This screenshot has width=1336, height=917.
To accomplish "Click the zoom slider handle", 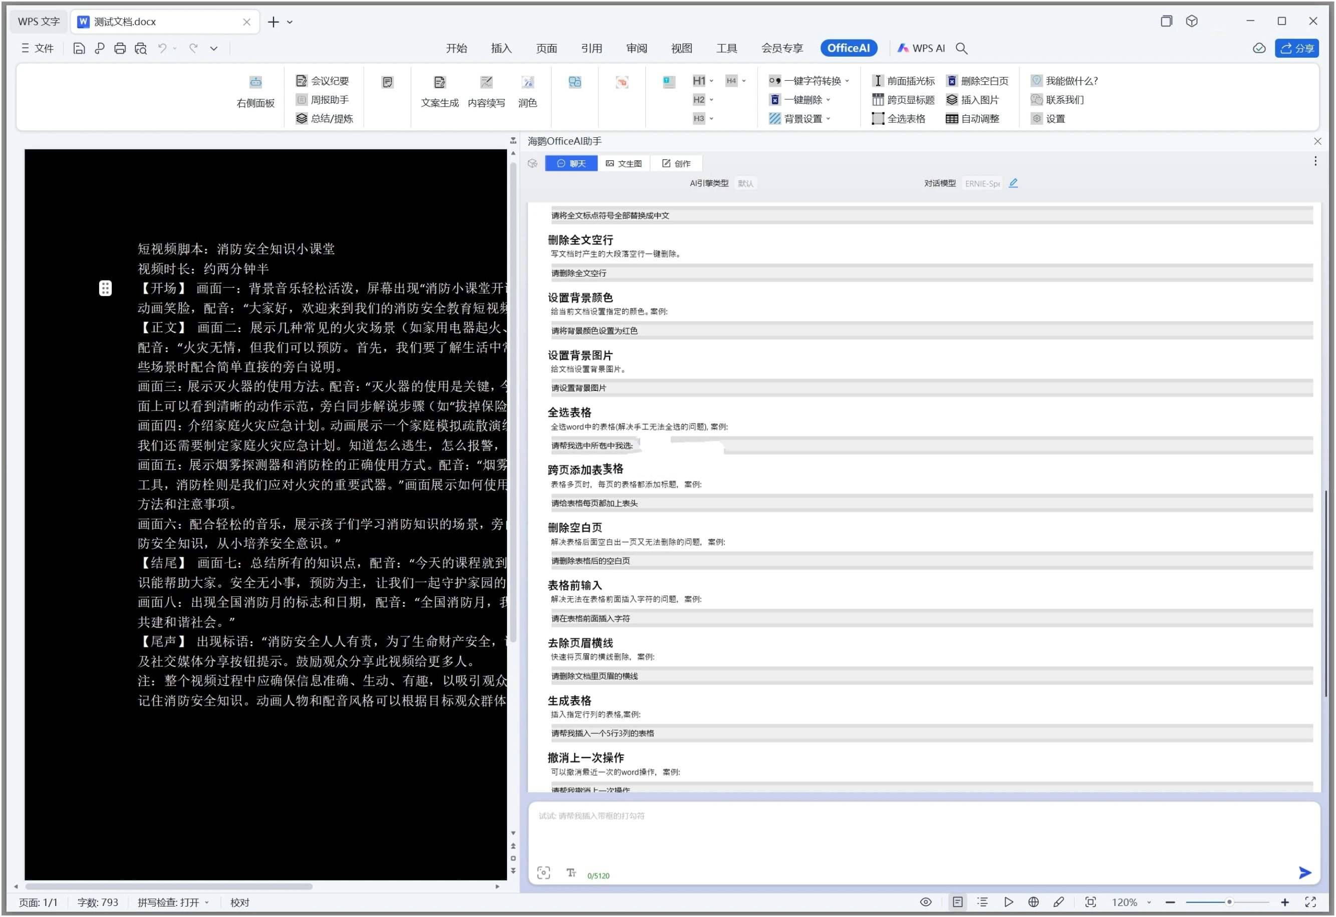I will point(1229,902).
